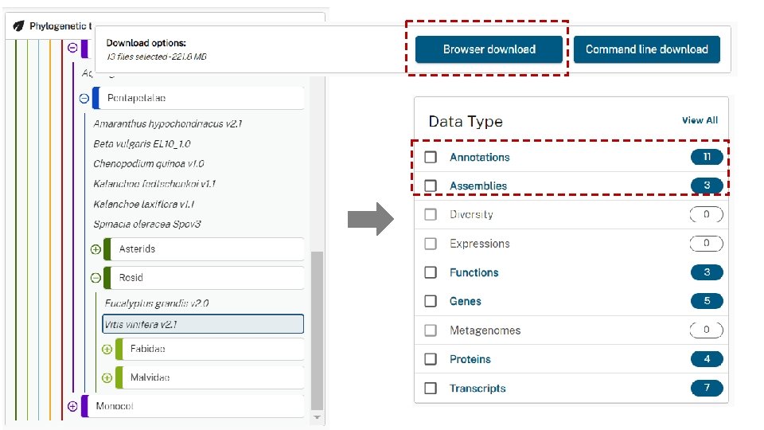Tick the Proteins checkbox
The image size is (764, 430).
[x=431, y=359]
